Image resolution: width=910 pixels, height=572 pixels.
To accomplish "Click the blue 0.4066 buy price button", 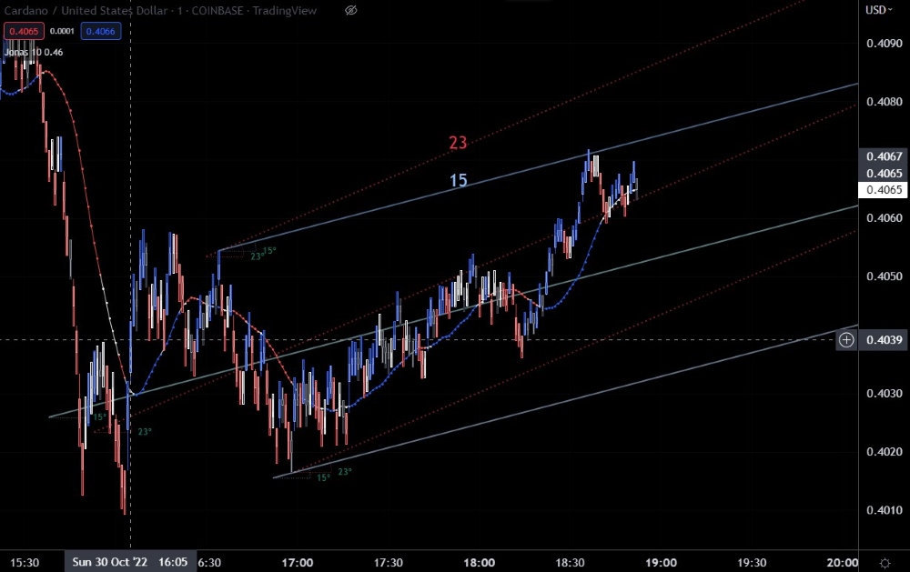I will click(101, 31).
